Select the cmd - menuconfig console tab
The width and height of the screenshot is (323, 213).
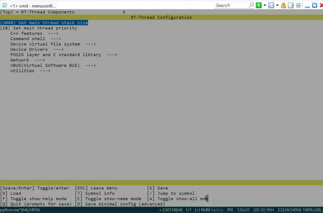[29, 6]
